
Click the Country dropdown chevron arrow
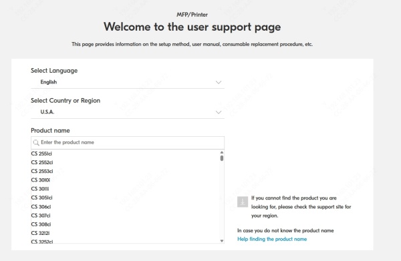[x=219, y=112]
